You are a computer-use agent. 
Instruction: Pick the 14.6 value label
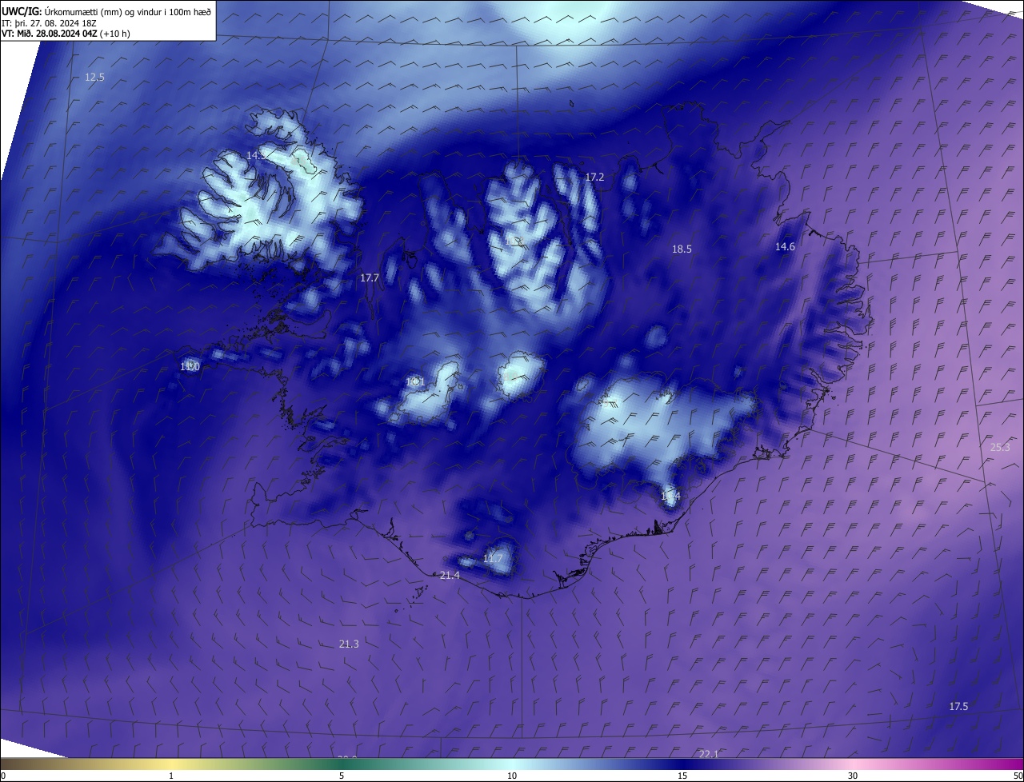785,247
